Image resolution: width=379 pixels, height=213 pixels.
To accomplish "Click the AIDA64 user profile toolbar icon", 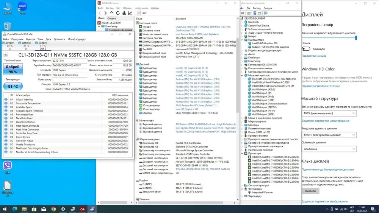I will [x=124, y=13].
